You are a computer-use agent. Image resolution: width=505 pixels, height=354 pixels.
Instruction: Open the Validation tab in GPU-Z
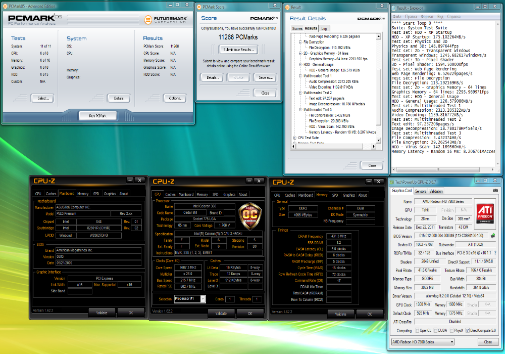coord(436,191)
